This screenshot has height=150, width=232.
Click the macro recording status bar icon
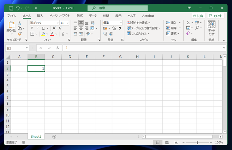tap(23, 142)
